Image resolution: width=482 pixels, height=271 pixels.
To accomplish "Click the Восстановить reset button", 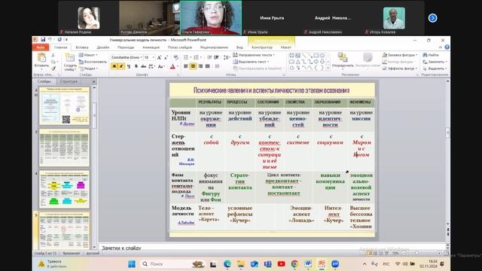I will (93, 62).
